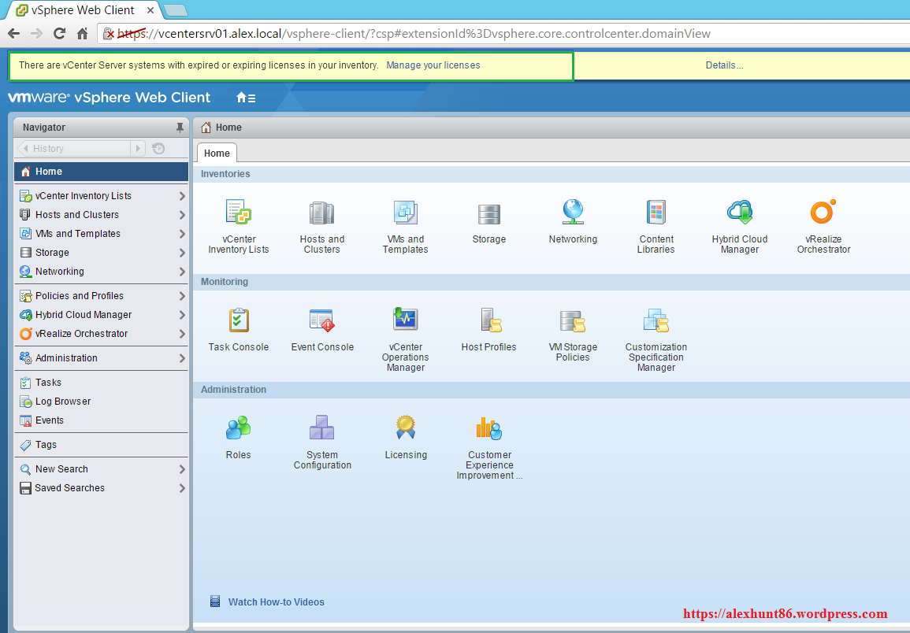Click the Roles icon under Administration
The height and width of the screenshot is (633, 910).
coord(238,429)
